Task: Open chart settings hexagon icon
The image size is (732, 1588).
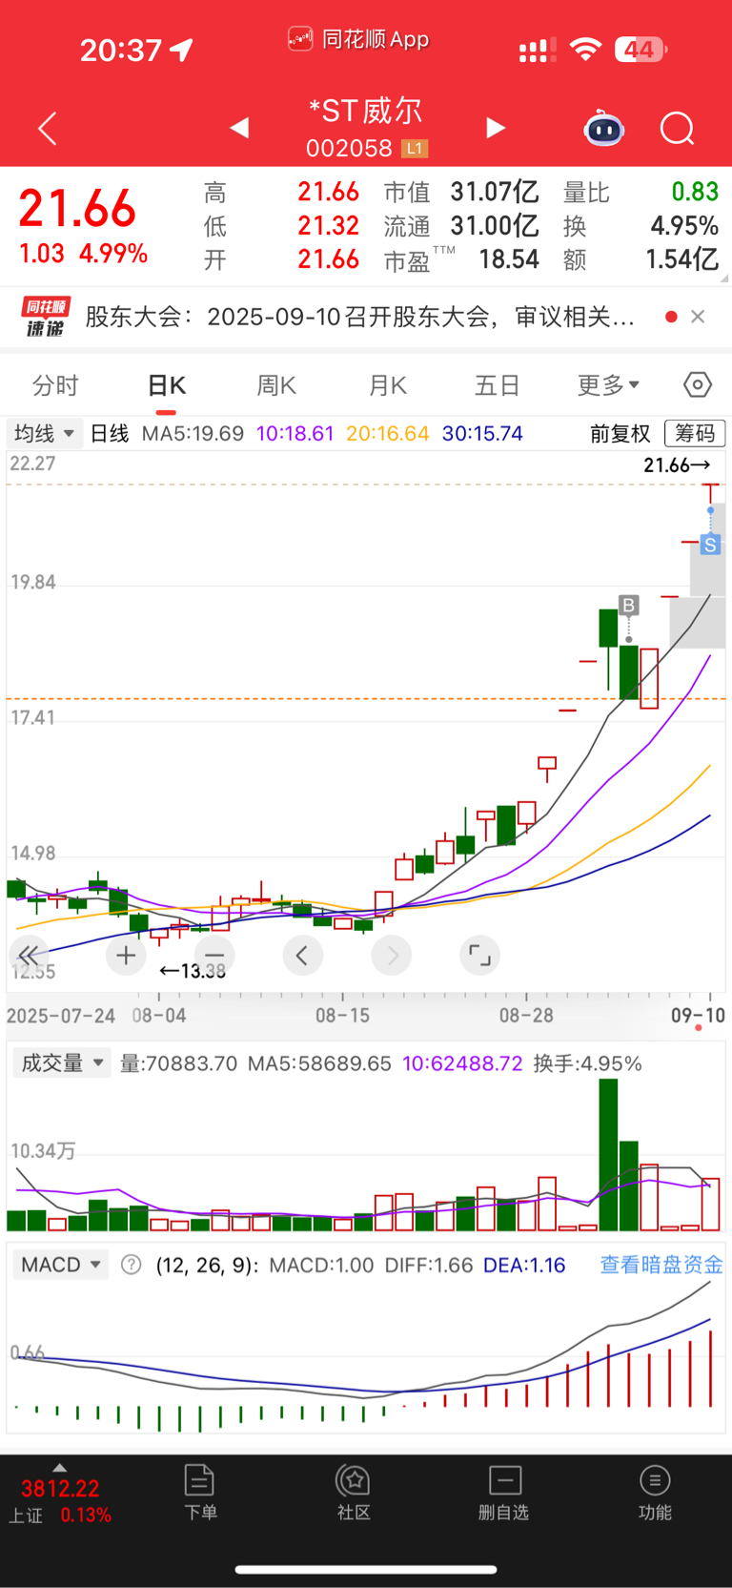Action: (x=698, y=384)
